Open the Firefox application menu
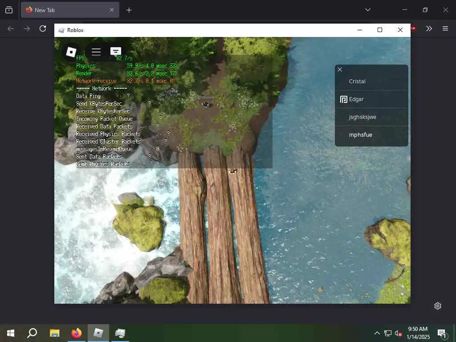 [445, 28]
